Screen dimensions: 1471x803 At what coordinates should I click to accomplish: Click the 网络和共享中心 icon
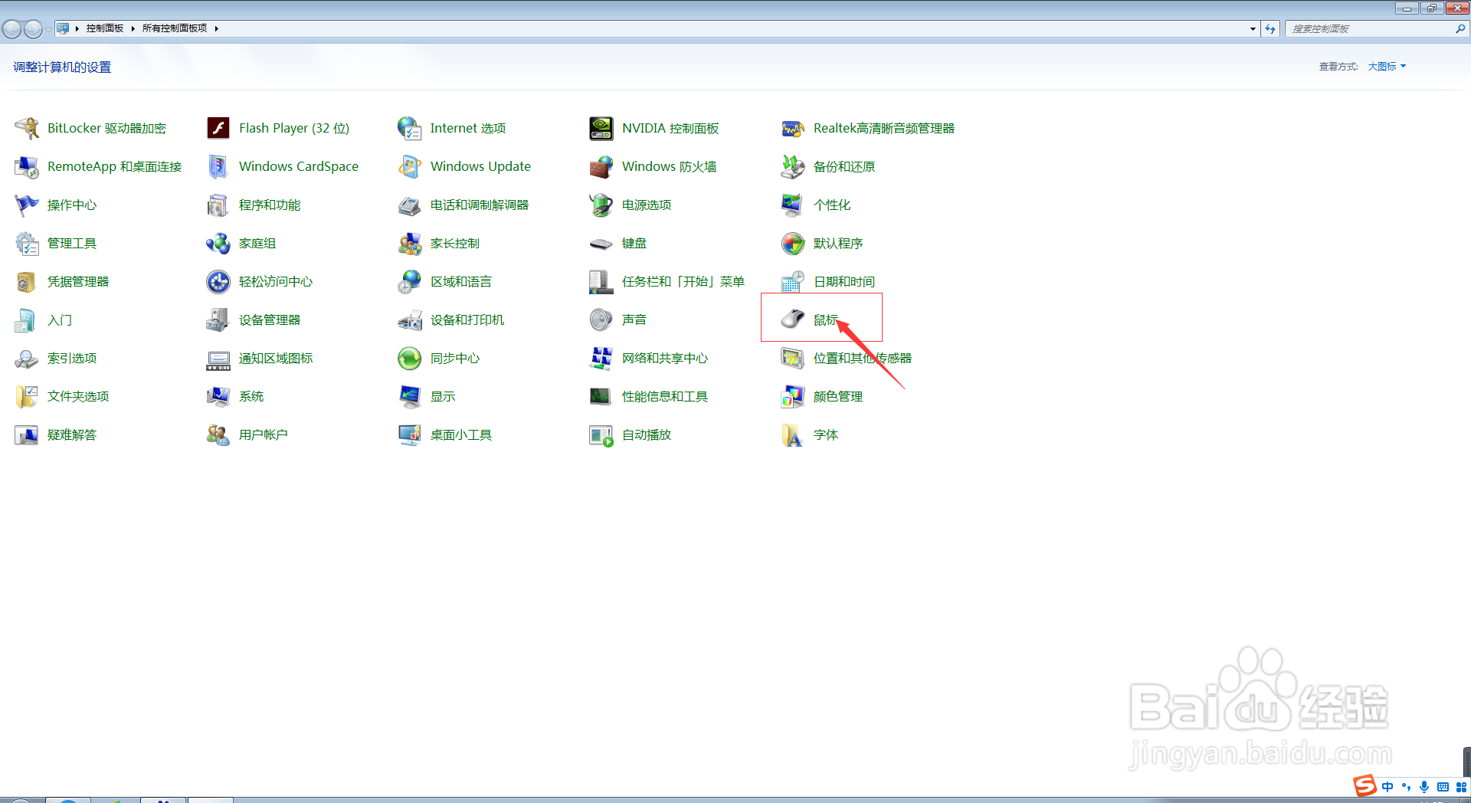(x=601, y=358)
